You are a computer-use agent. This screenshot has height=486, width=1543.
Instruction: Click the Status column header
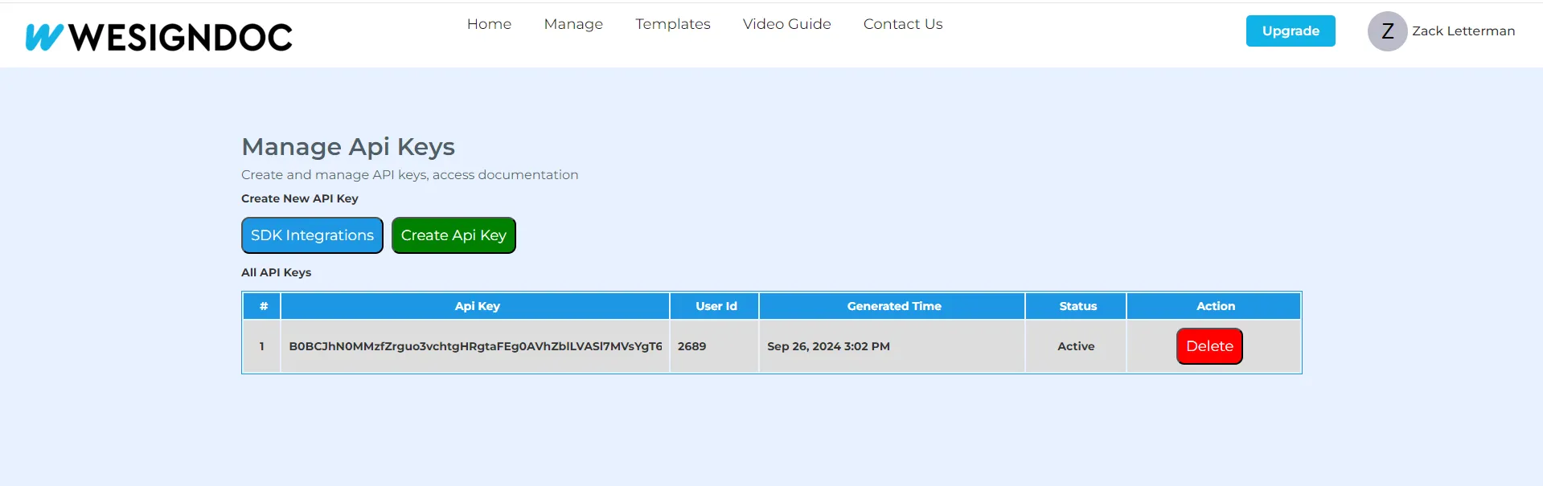pyautogui.click(x=1077, y=306)
